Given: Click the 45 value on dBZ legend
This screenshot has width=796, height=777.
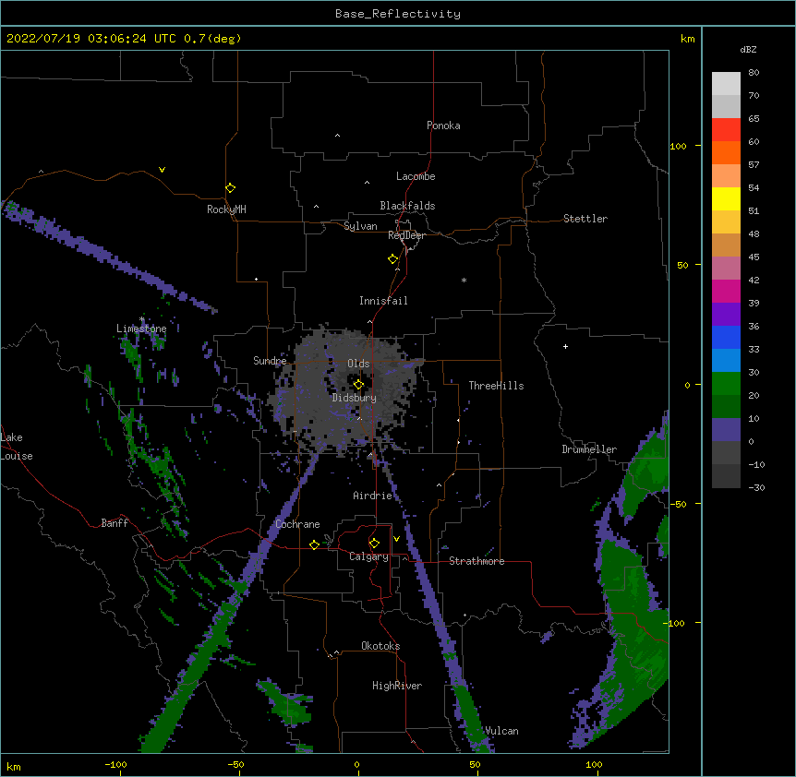Looking at the screenshot, I should point(754,257).
